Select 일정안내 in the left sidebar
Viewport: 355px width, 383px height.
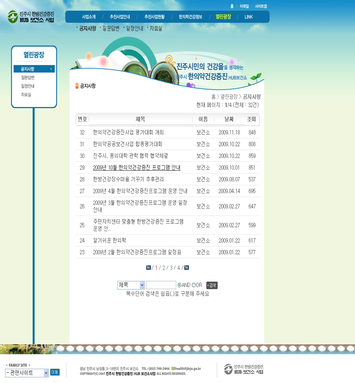tap(28, 86)
